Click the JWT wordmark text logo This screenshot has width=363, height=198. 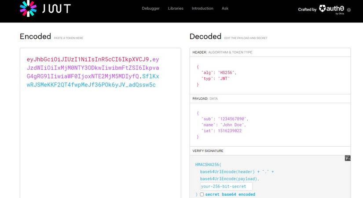(x=56, y=9)
